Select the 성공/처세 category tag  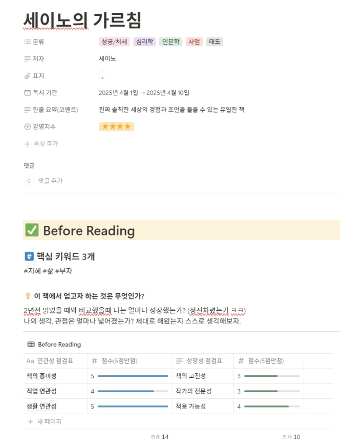pos(114,42)
